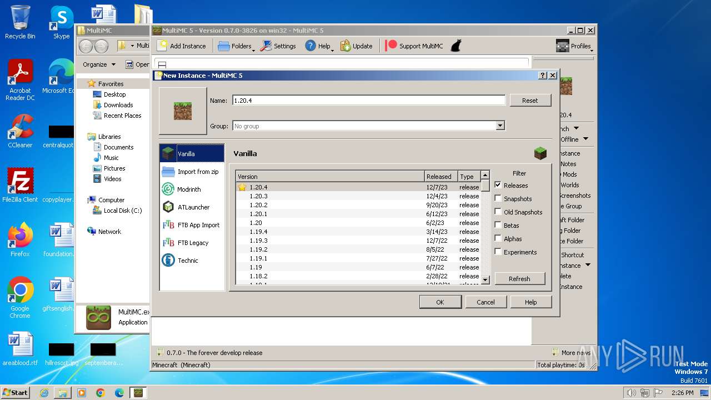Open Windows Start menu
The width and height of the screenshot is (711, 400).
[x=15, y=393]
